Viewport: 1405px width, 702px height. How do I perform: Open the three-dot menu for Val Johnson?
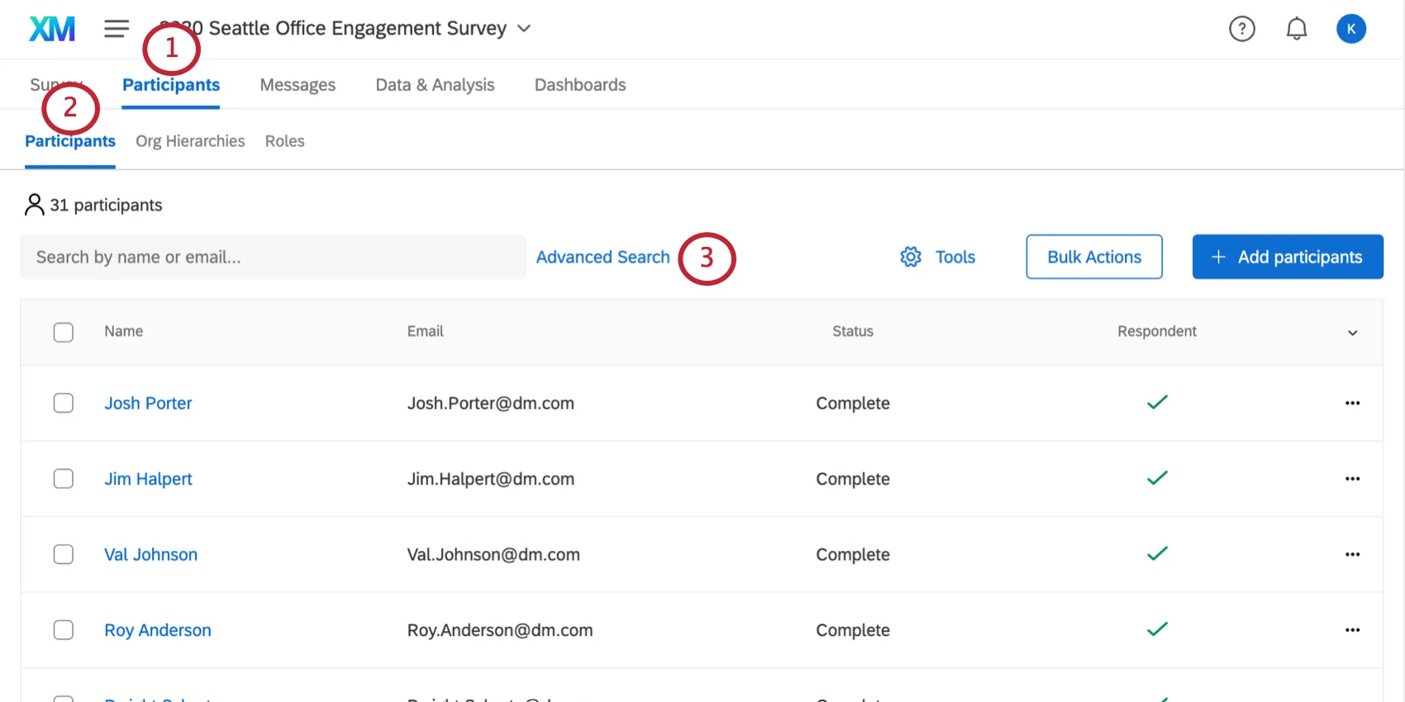1352,554
